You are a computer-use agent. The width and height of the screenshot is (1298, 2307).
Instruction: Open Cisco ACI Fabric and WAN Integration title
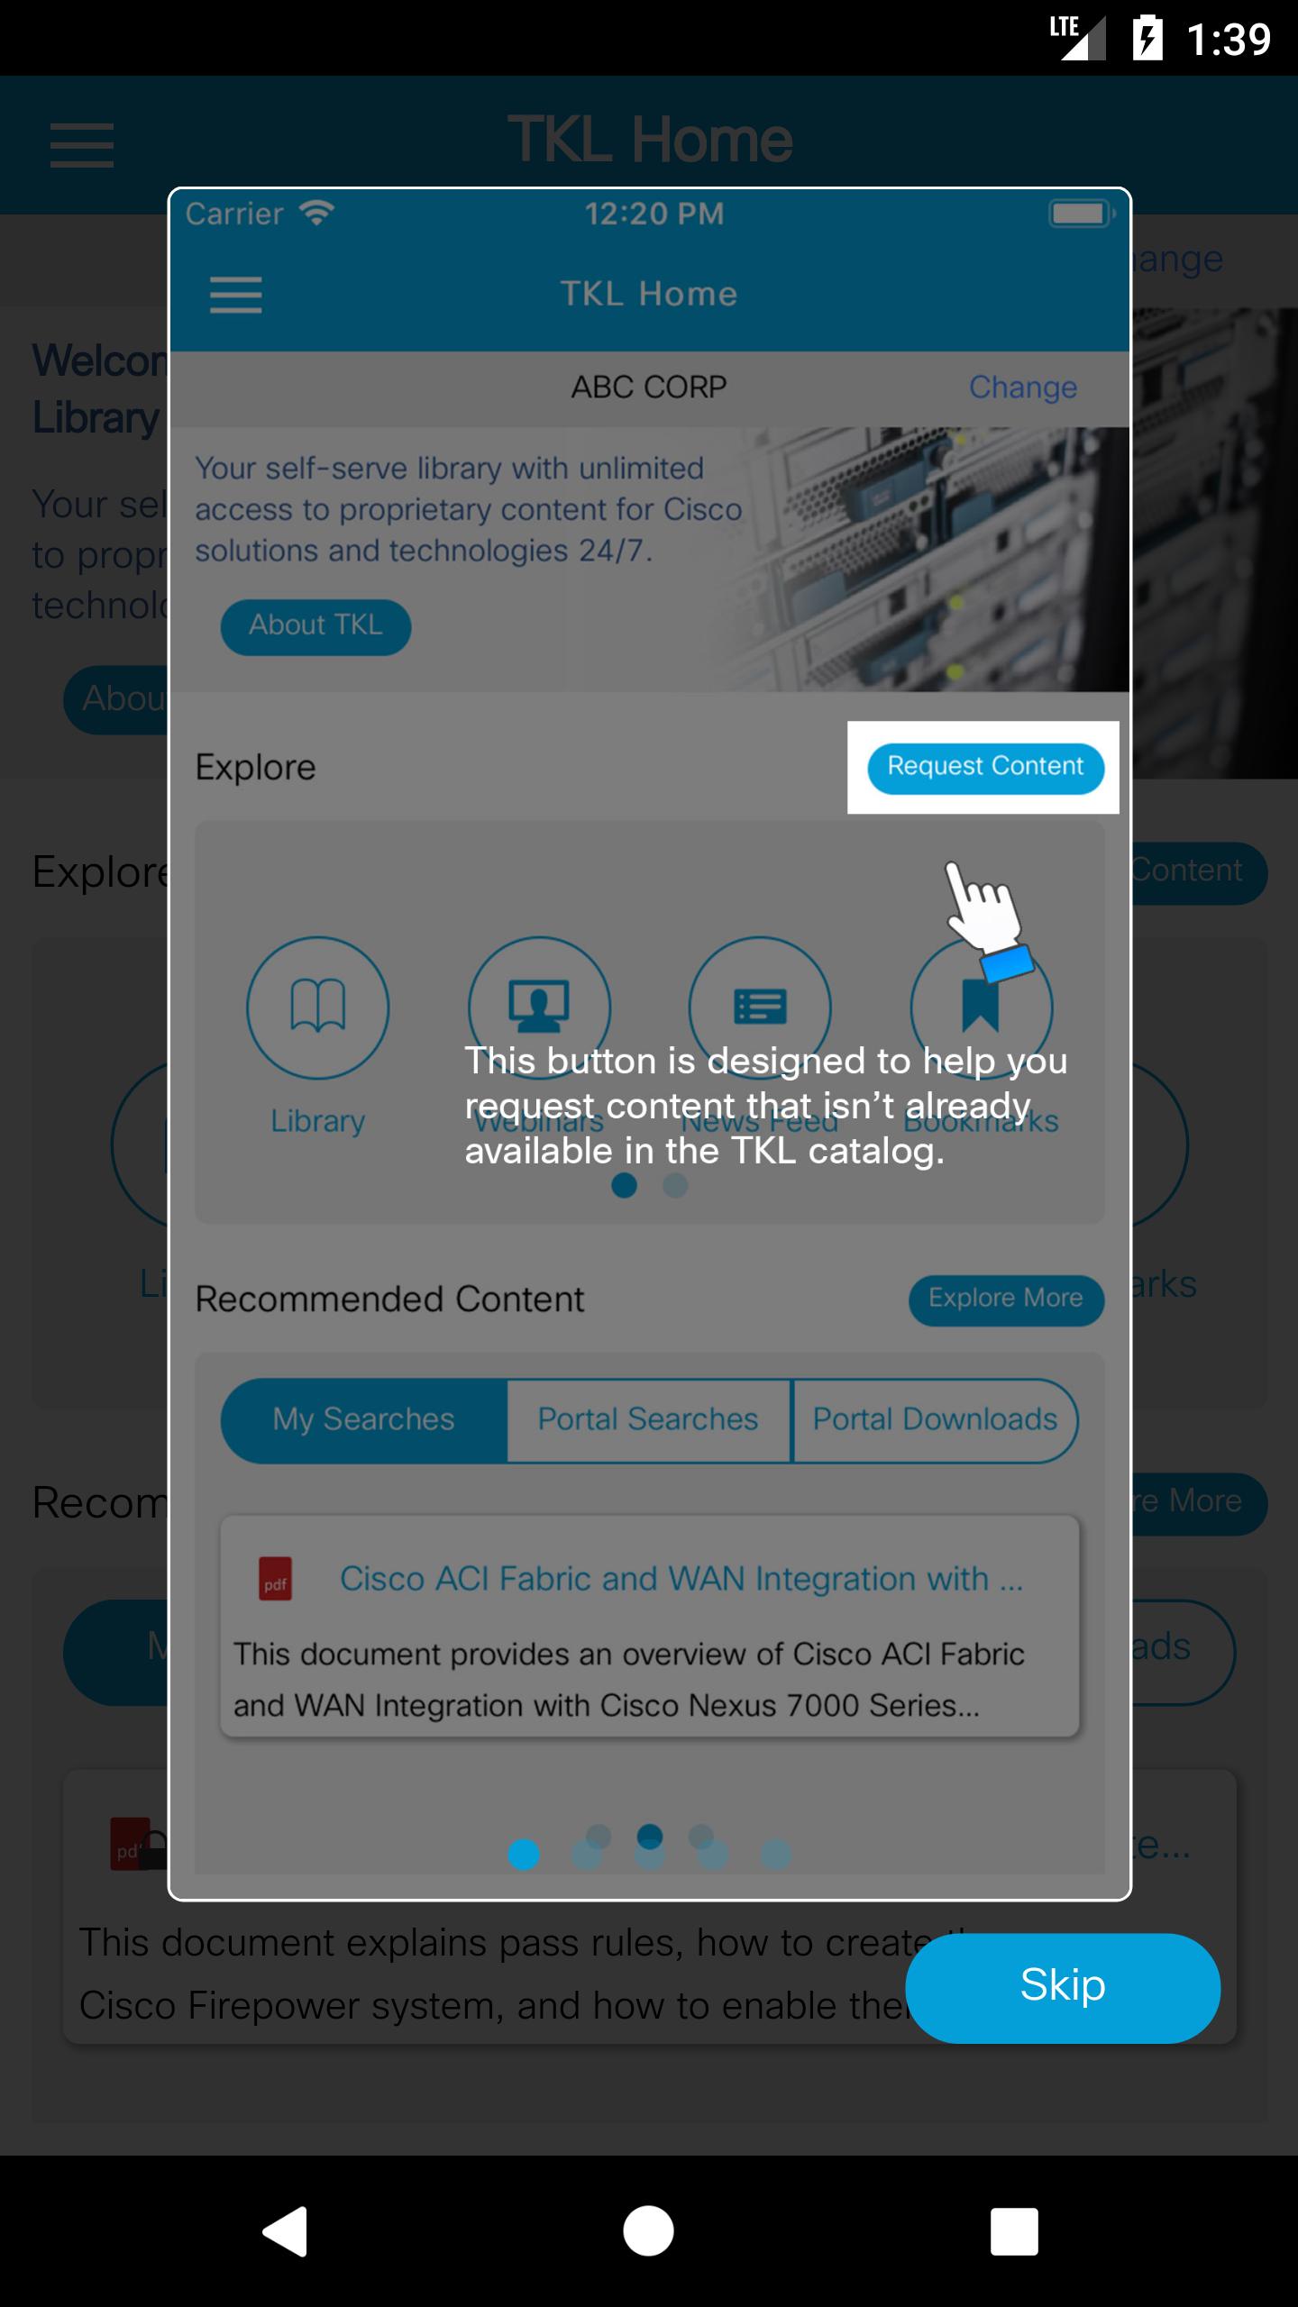tap(681, 1579)
